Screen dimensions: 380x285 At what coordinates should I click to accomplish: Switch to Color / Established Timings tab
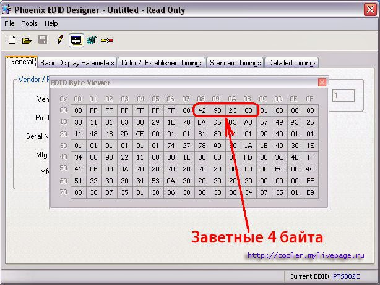[162, 63]
